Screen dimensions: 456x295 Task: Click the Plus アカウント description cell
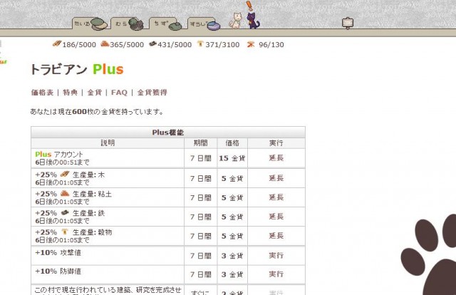tap(108, 158)
